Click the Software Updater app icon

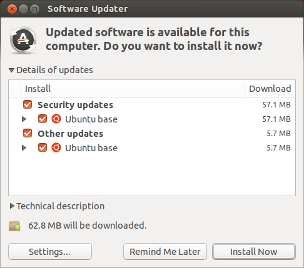point(23,40)
